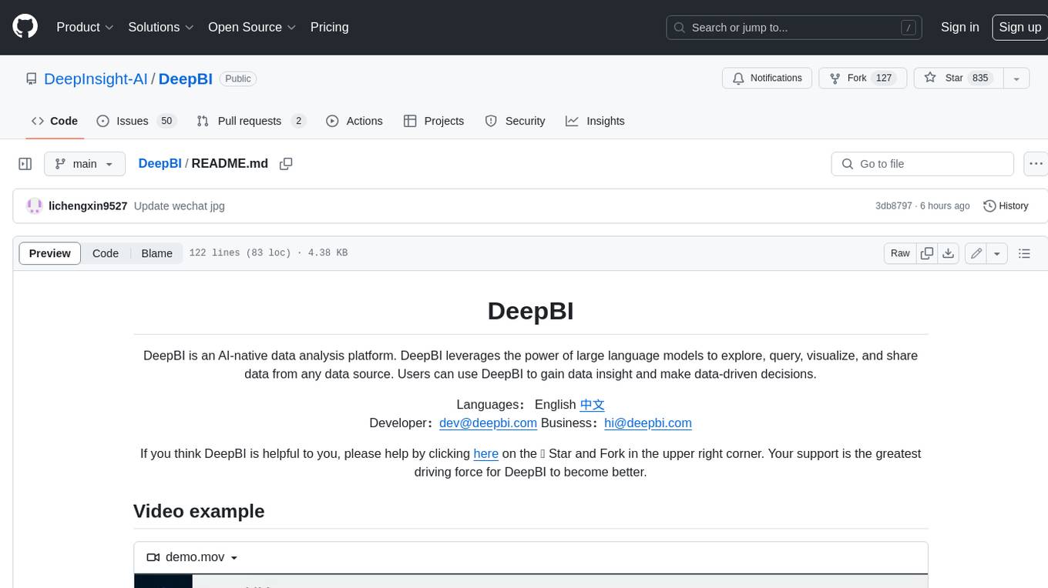
Task: Open the DeepInsight-AI owner page
Action: [x=96, y=79]
